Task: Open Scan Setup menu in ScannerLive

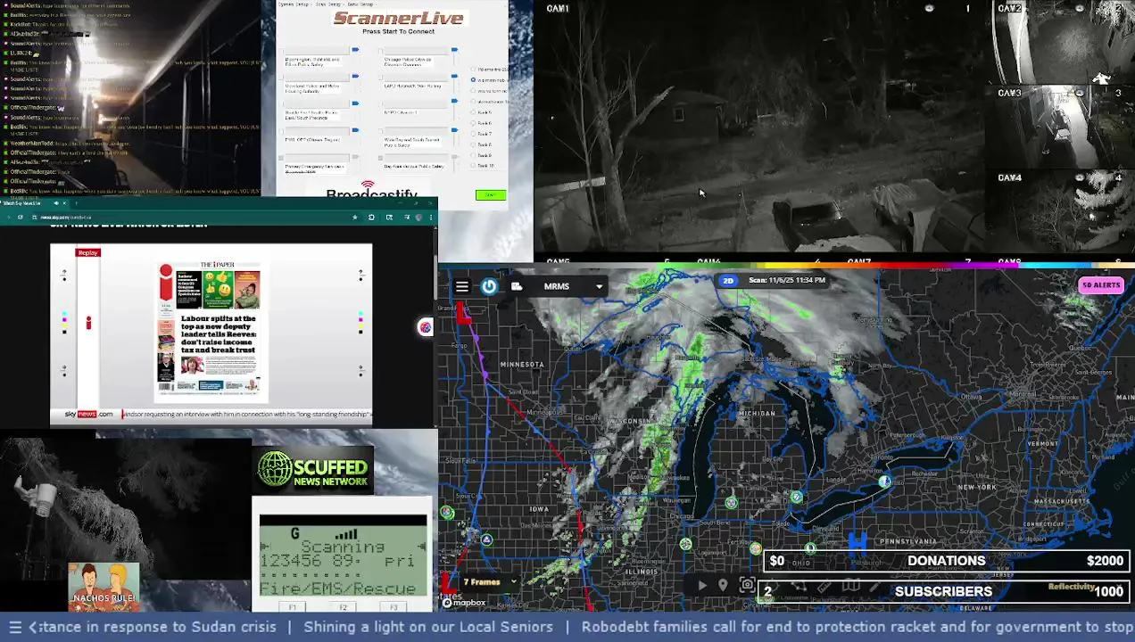Action: click(x=328, y=4)
